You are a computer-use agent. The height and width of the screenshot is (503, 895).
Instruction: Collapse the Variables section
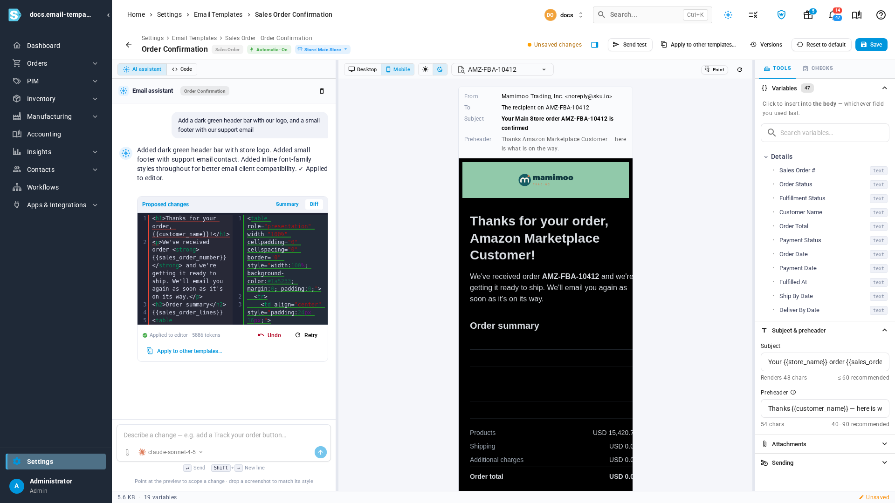click(884, 88)
